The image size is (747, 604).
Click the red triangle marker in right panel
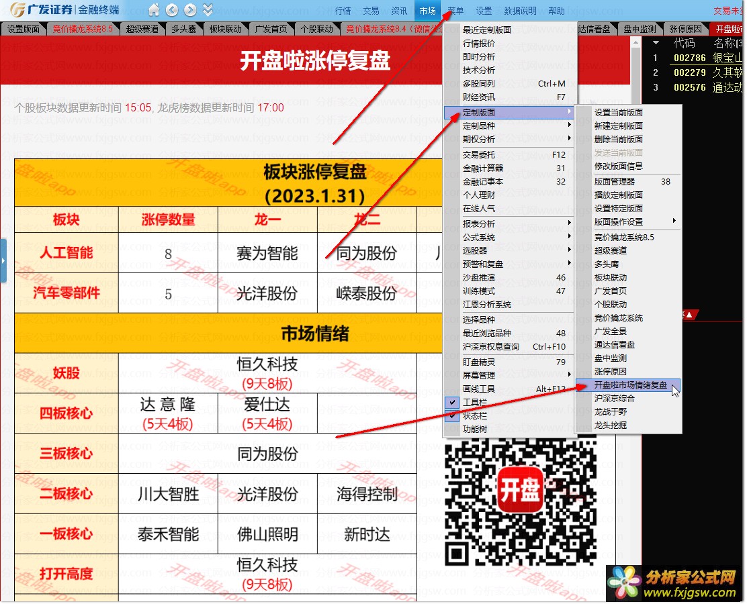[x=689, y=315]
